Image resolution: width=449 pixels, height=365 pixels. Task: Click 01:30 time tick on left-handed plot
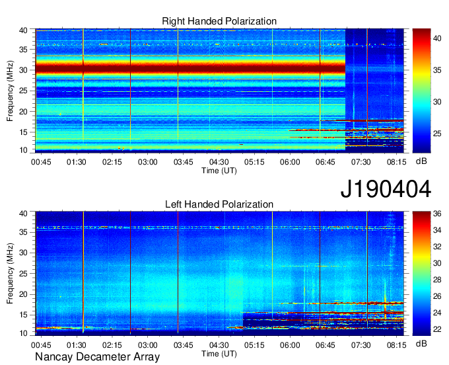[x=77, y=345]
